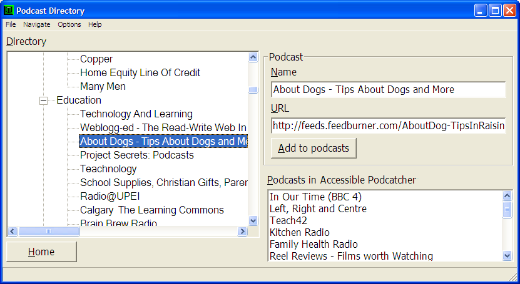Select Technology And Learning in the directory tree
Image resolution: width=520 pixels, height=284 pixels.
(136, 114)
